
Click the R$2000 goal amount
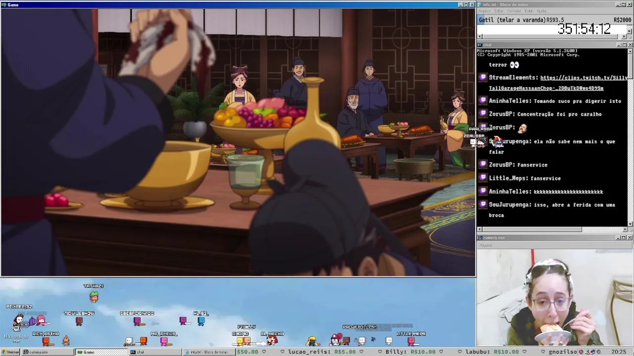pyautogui.click(x=622, y=20)
